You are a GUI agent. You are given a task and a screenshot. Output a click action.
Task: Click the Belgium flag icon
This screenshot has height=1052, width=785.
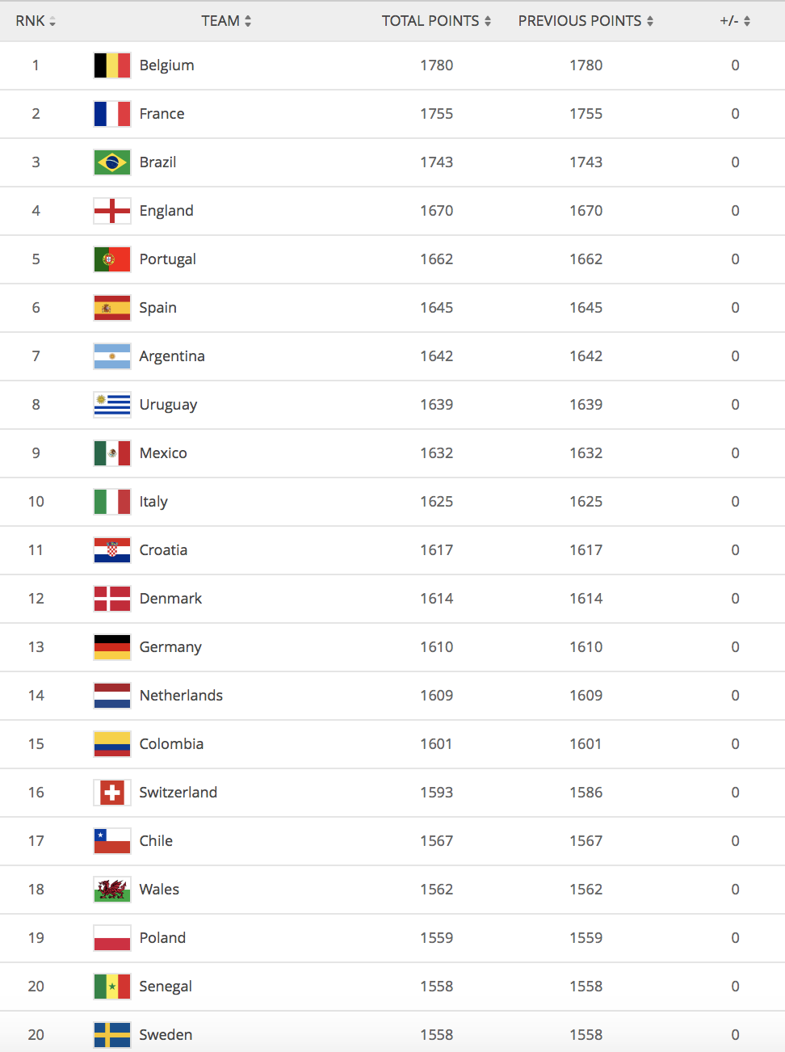click(112, 65)
